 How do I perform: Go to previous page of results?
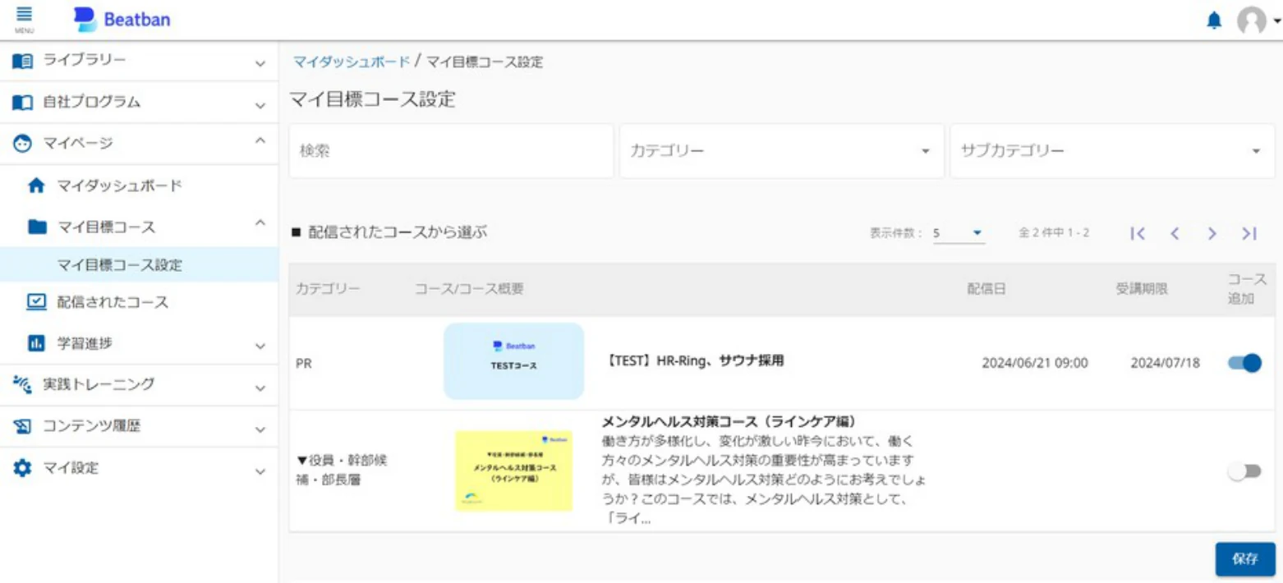[1175, 233]
